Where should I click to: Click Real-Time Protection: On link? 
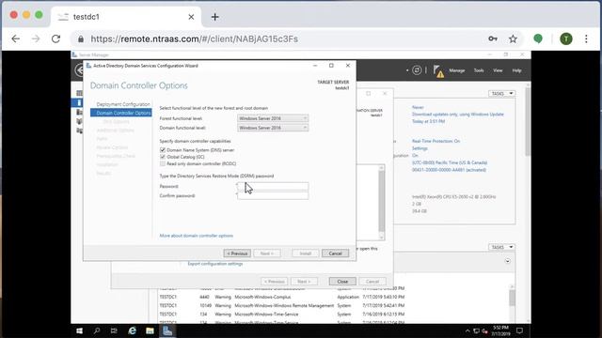pyautogui.click(x=436, y=141)
